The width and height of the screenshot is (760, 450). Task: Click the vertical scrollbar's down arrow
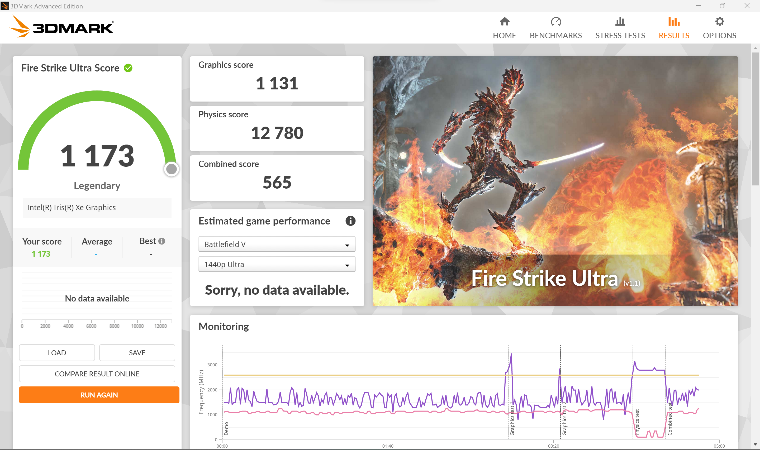point(755,445)
